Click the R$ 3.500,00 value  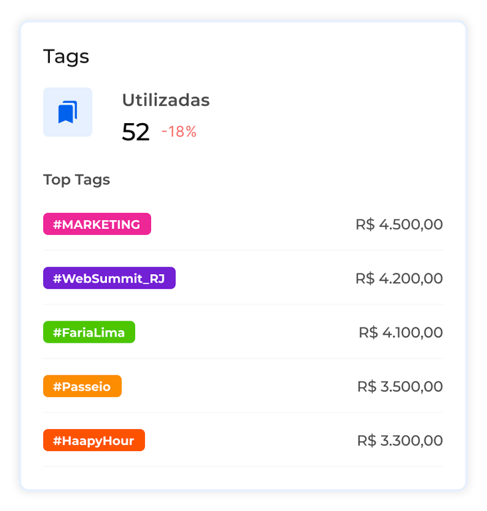click(400, 387)
